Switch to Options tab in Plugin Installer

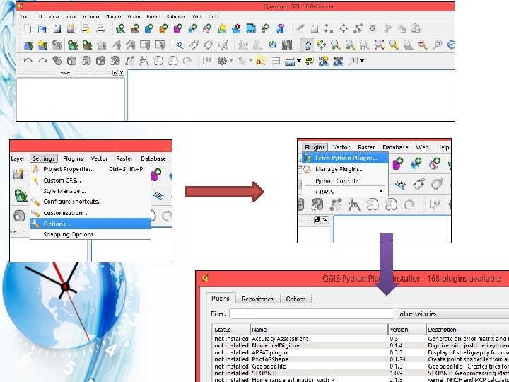point(296,299)
